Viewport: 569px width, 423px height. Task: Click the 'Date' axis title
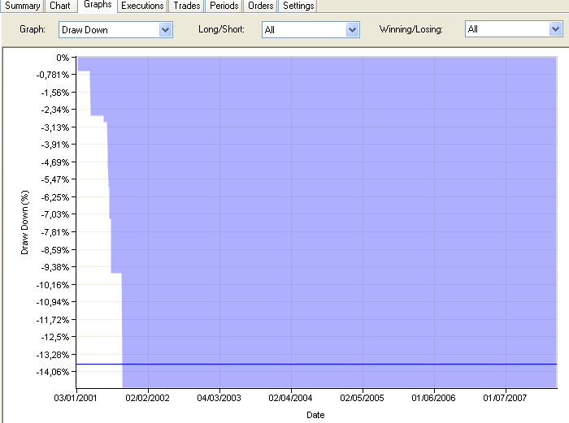click(315, 415)
